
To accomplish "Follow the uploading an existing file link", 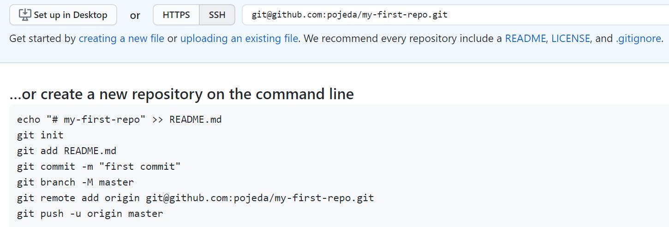I will [239, 39].
